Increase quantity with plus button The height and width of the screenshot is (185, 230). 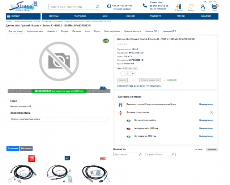[x=133, y=74]
